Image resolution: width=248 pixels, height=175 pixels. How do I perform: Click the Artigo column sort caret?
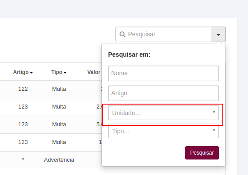click(x=31, y=73)
